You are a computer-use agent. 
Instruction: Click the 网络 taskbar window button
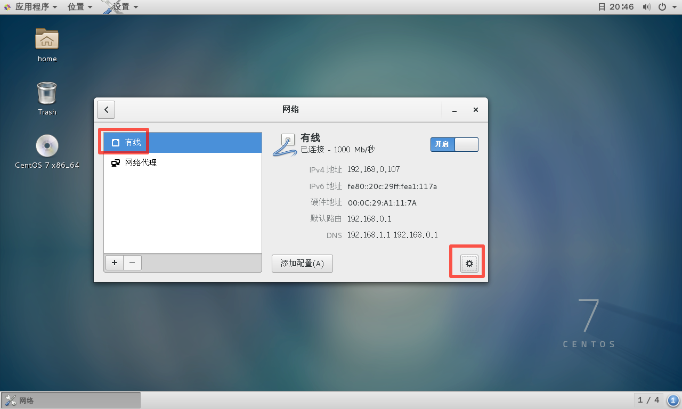[71, 400]
